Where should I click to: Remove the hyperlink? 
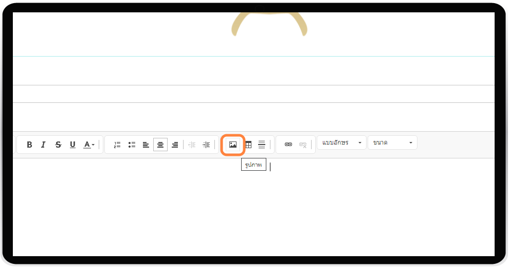[x=302, y=145]
